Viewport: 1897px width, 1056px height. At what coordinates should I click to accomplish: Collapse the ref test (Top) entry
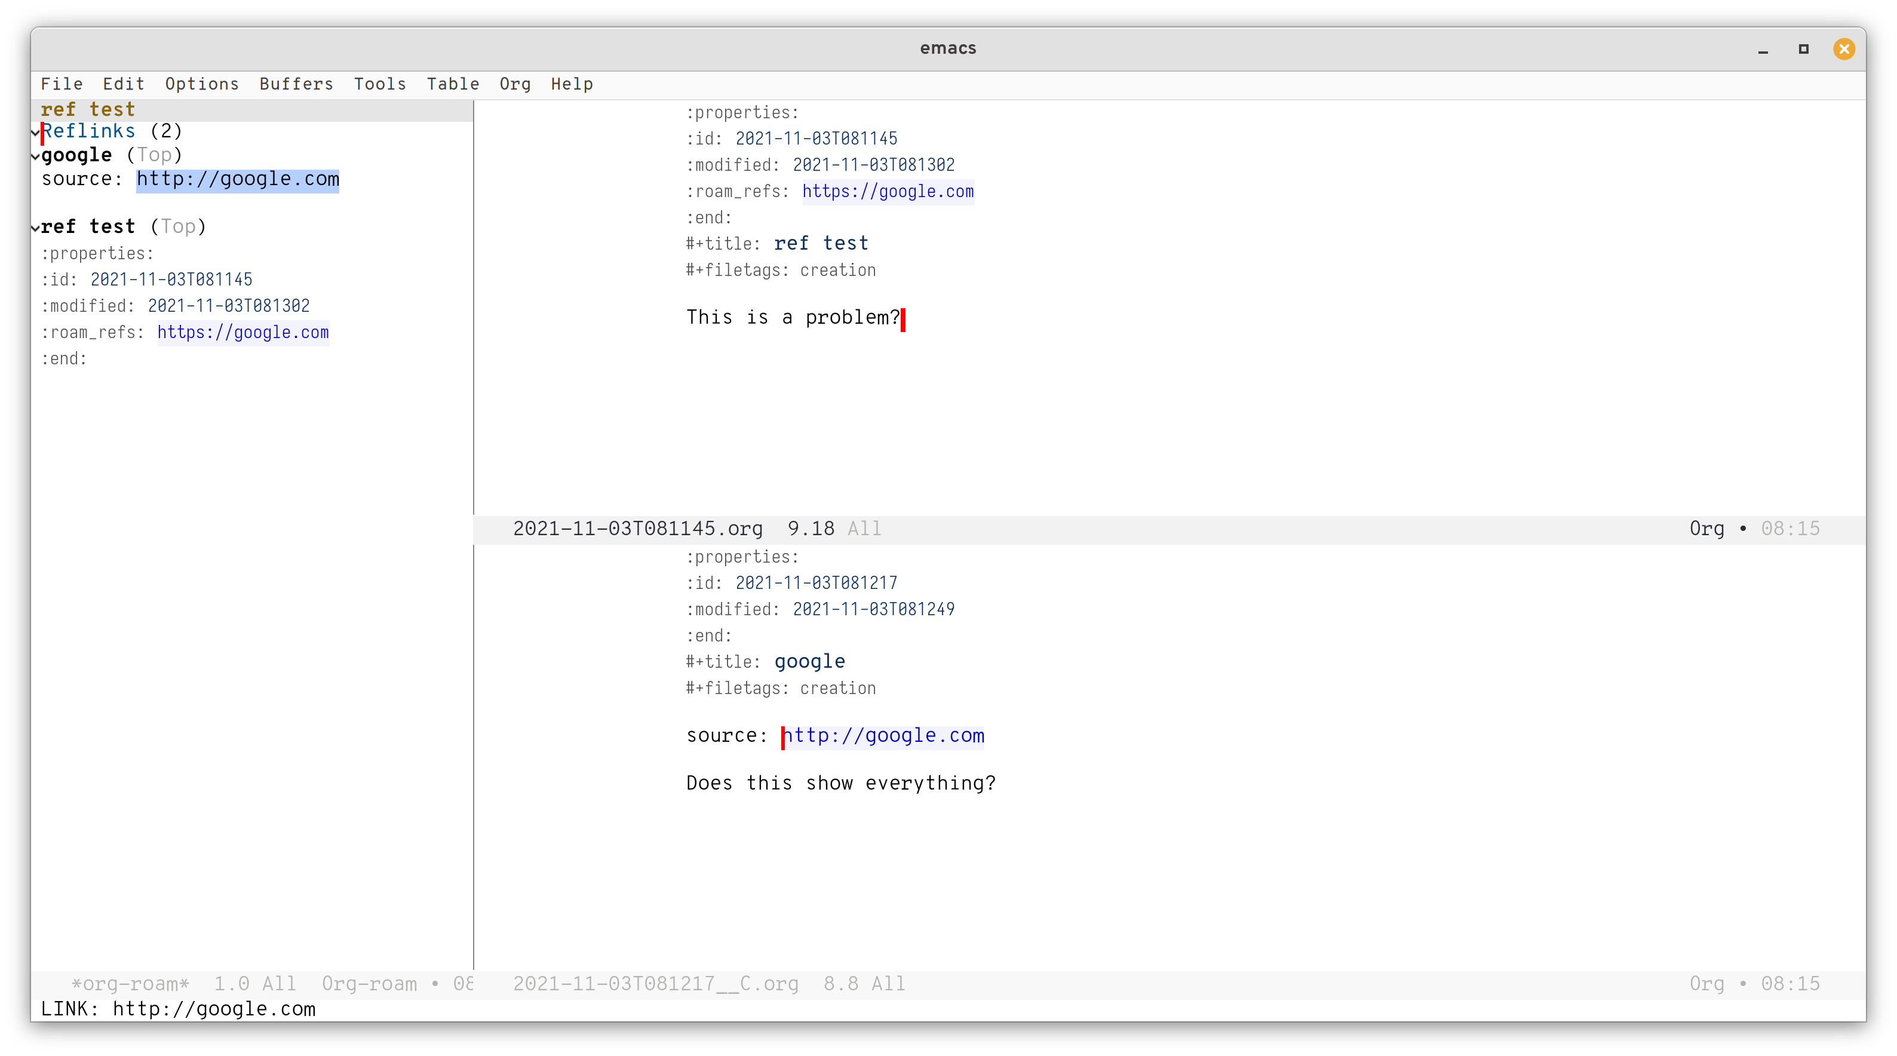35,228
